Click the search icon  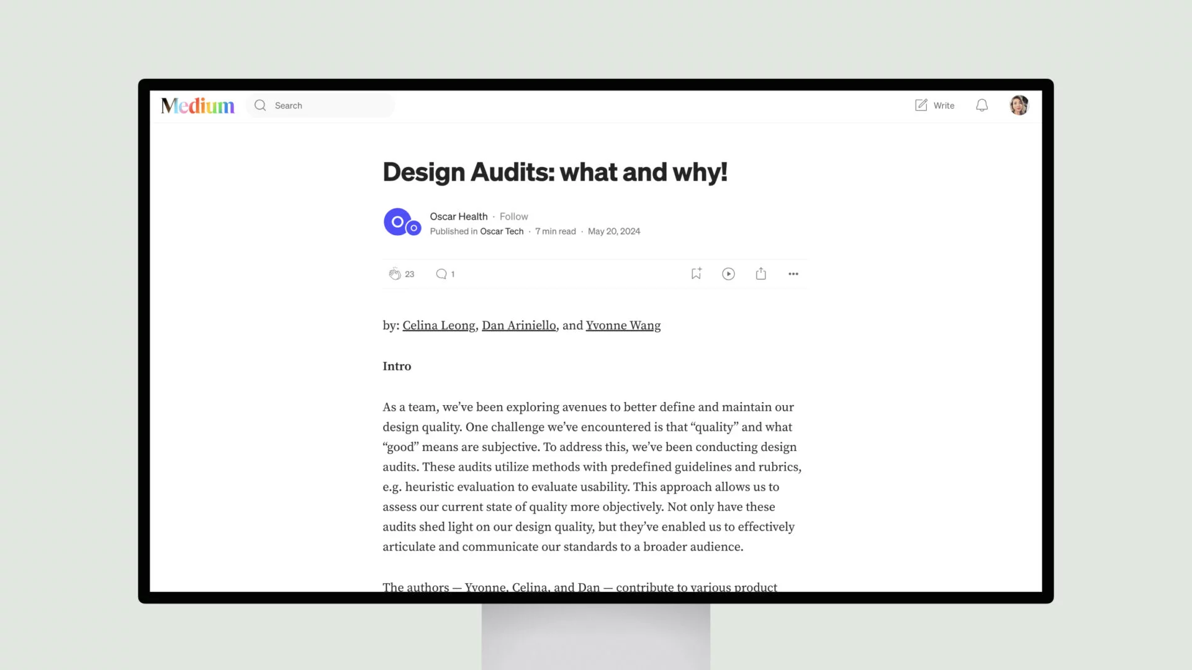coord(260,105)
